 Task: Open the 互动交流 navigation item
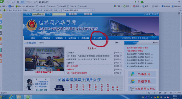[x=72, y=38]
